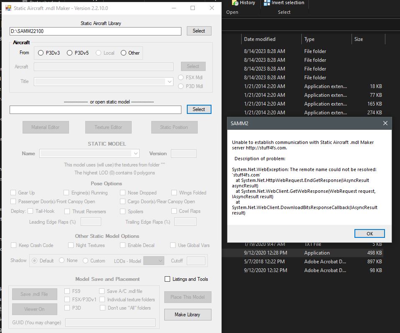
Task: Check Keep Crash Code option
Action: (13, 245)
